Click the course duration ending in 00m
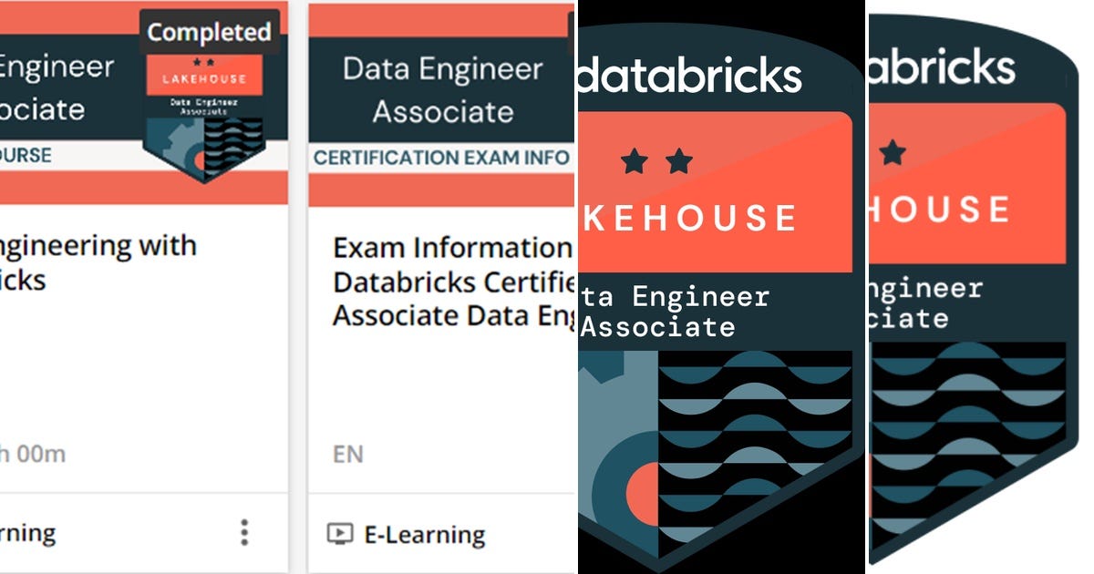 34,453
